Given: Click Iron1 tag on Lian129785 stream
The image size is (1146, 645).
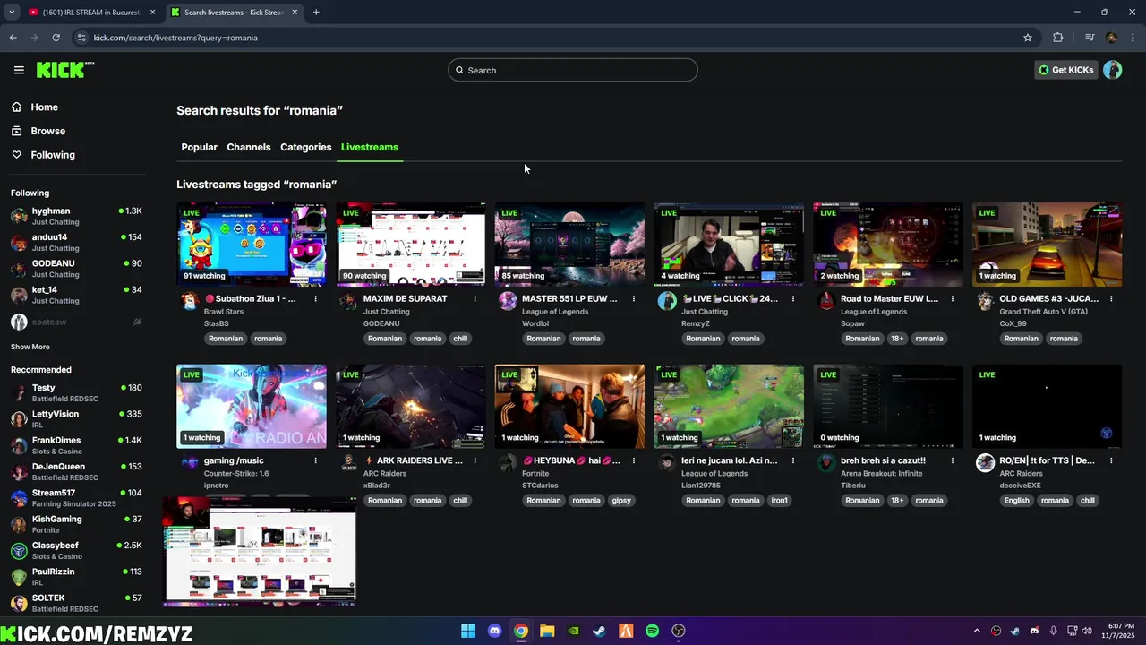Looking at the screenshot, I should point(780,501).
